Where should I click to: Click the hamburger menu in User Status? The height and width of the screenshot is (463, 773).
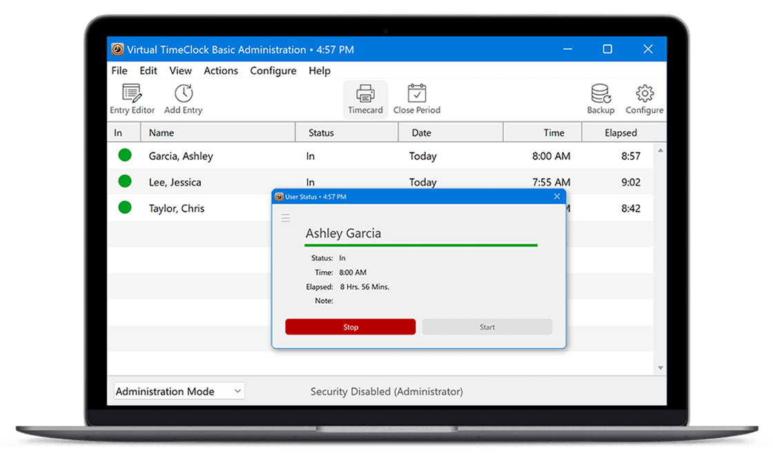point(286,218)
